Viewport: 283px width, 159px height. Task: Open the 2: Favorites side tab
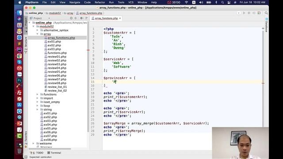pyautogui.click(x=26, y=139)
